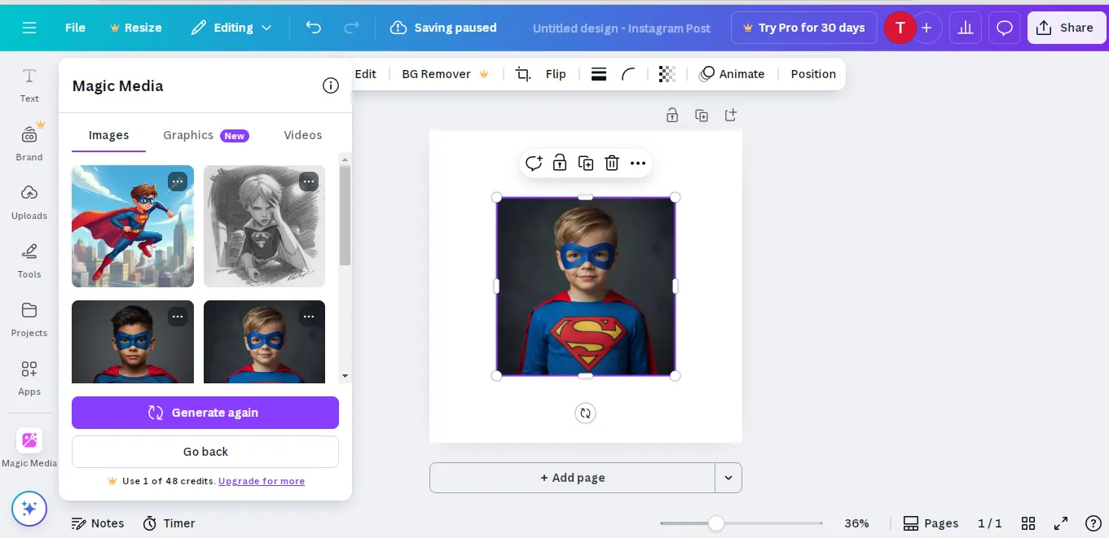
Task: Open the corner rounding icon
Action: (628, 74)
